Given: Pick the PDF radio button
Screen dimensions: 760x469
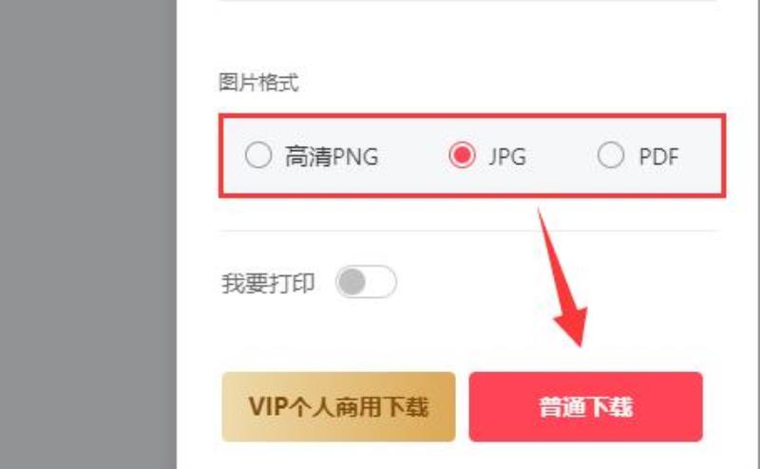Looking at the screenshot, I should click(x=611, y=155).
